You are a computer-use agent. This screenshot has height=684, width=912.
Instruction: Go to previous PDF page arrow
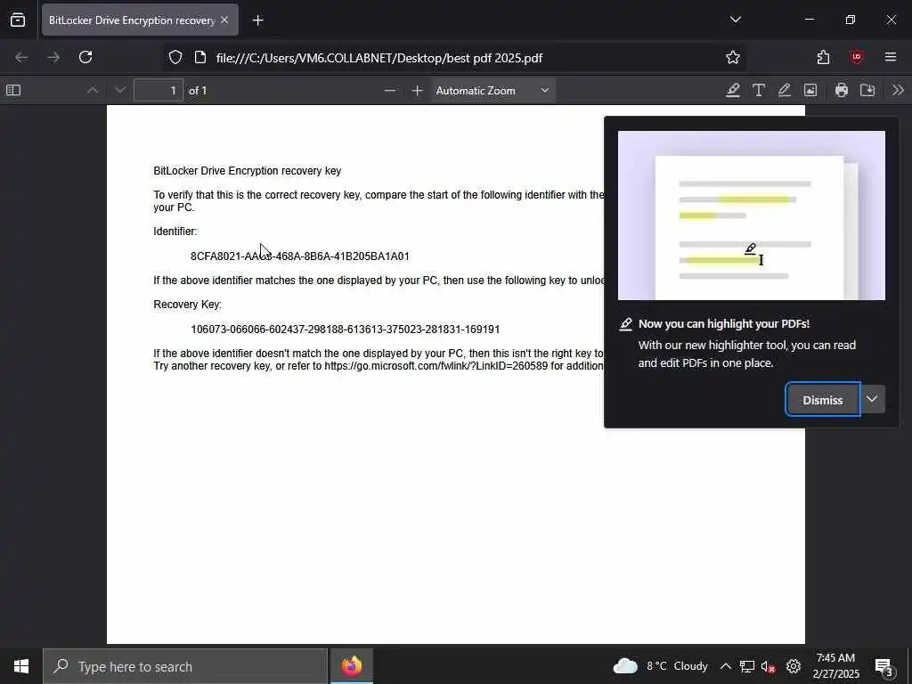93,90
